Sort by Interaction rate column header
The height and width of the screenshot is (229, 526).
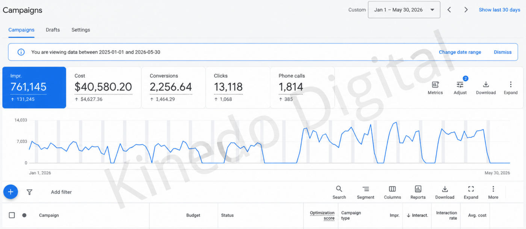pyautogui.click(x=446, y=215)
